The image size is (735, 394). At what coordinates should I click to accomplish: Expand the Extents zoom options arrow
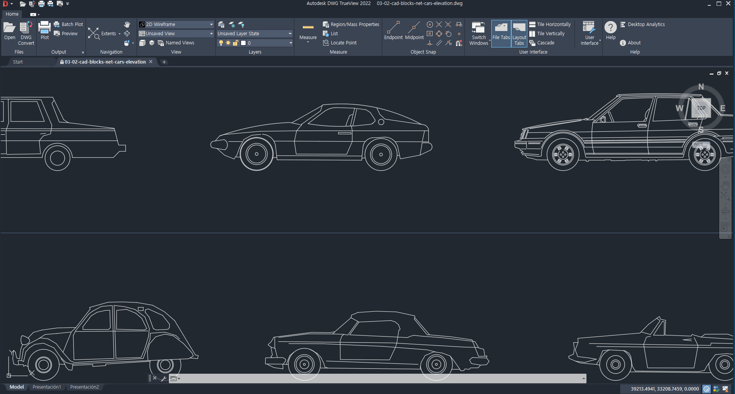tap(119, 34)
